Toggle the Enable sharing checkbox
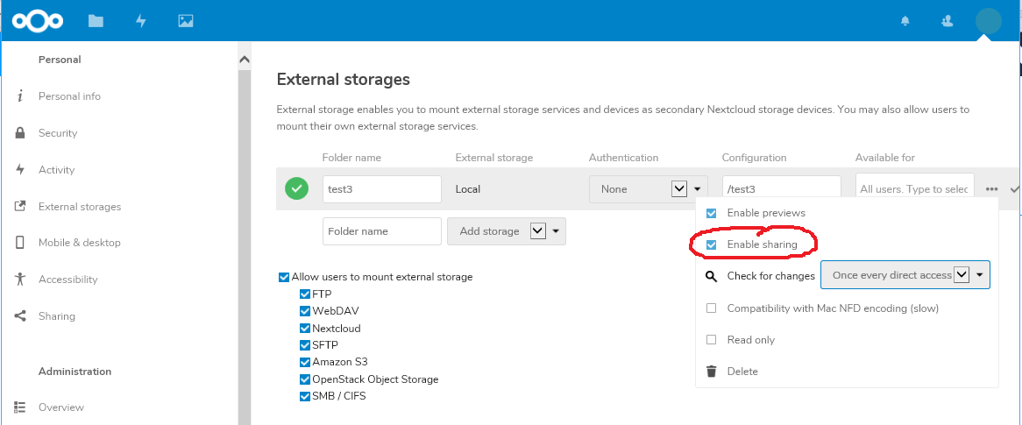This screenshot has height=425, width=1022. click(x=711, y=244)
